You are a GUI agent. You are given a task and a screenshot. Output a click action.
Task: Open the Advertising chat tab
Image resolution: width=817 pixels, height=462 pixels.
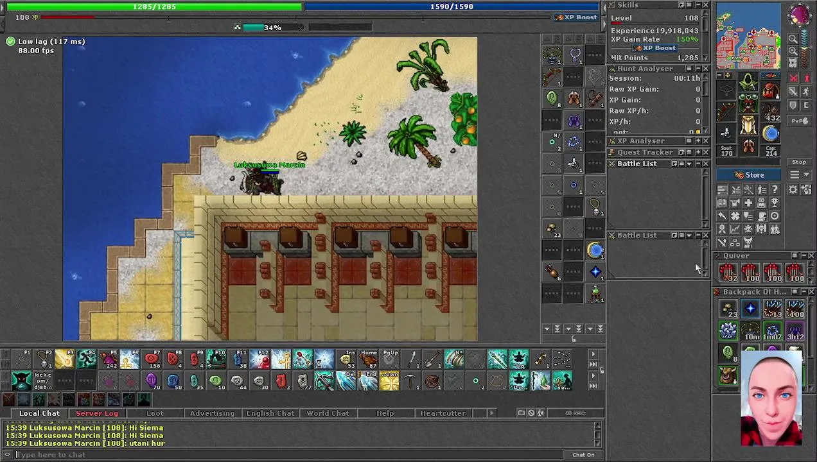pos(212,413)
